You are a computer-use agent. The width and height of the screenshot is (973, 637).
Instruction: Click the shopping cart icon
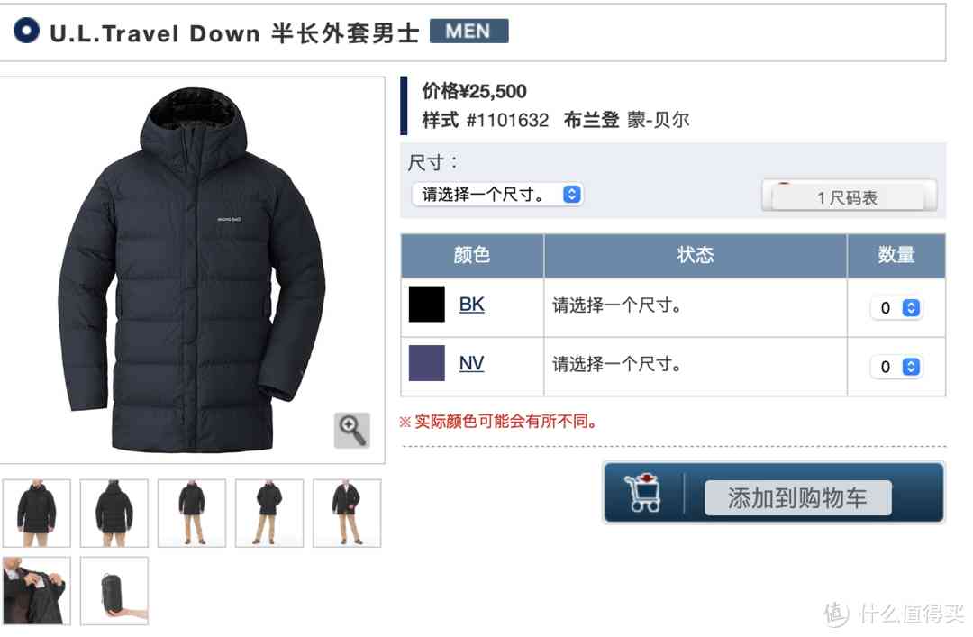click(643, 493)
